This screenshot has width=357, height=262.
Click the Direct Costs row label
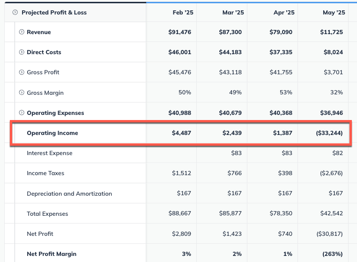[44, 52]
